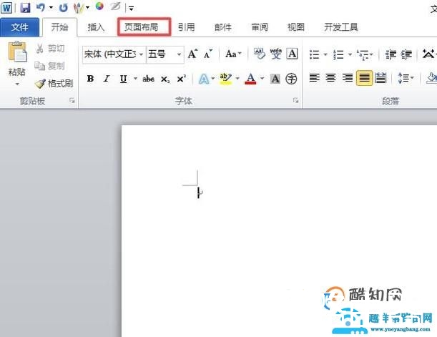The width and height of the screenshot is (437, 337).
Task: Open the Customize Quick Access Toolbar dropdown
Action: pyautogui.click(x=131, y=9)
